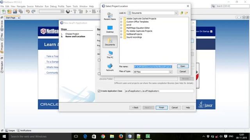Screen dimensions: 250x140
Task: Click the volume icon in system tray
Action: [x=221, y=136]
